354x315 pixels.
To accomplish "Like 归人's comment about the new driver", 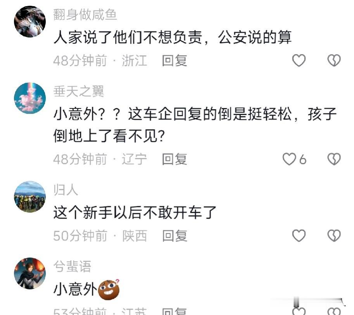I will [x=299, y=236].
